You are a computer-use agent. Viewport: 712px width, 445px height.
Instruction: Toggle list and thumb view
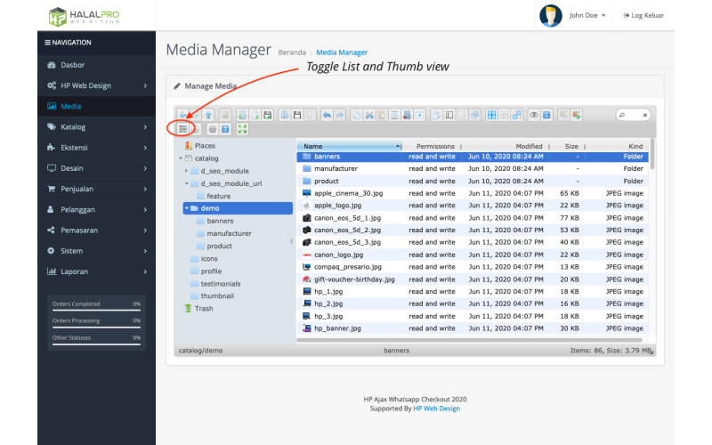[182, 129]
